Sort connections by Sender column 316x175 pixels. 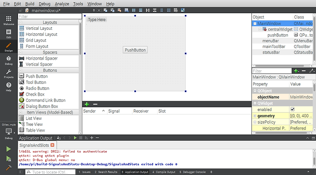(x=94, y=111)
